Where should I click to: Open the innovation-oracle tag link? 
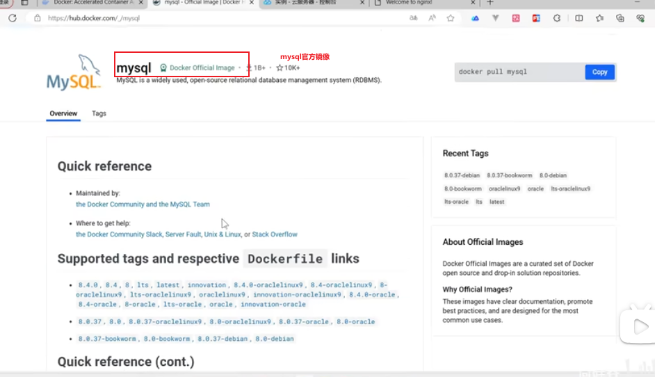coord(273,304)
